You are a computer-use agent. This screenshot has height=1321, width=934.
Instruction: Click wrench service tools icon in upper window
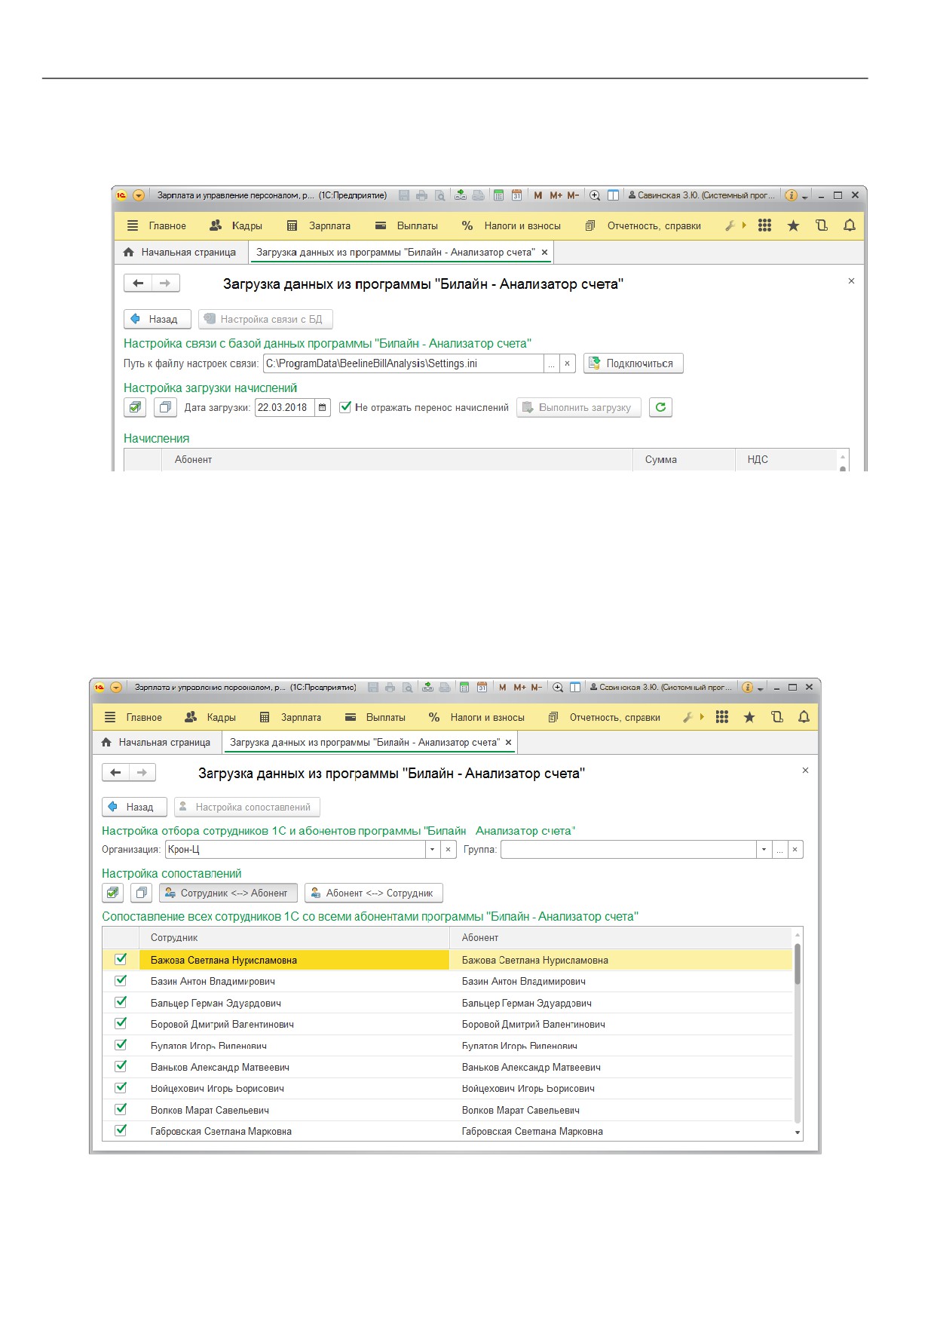(730, 225)
